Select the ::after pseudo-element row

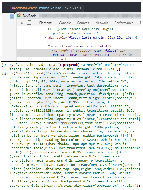click(64, 59)
